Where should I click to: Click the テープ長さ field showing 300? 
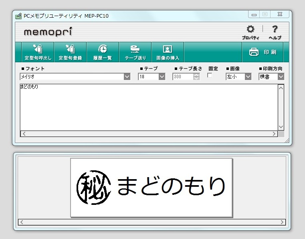(183, 77)
